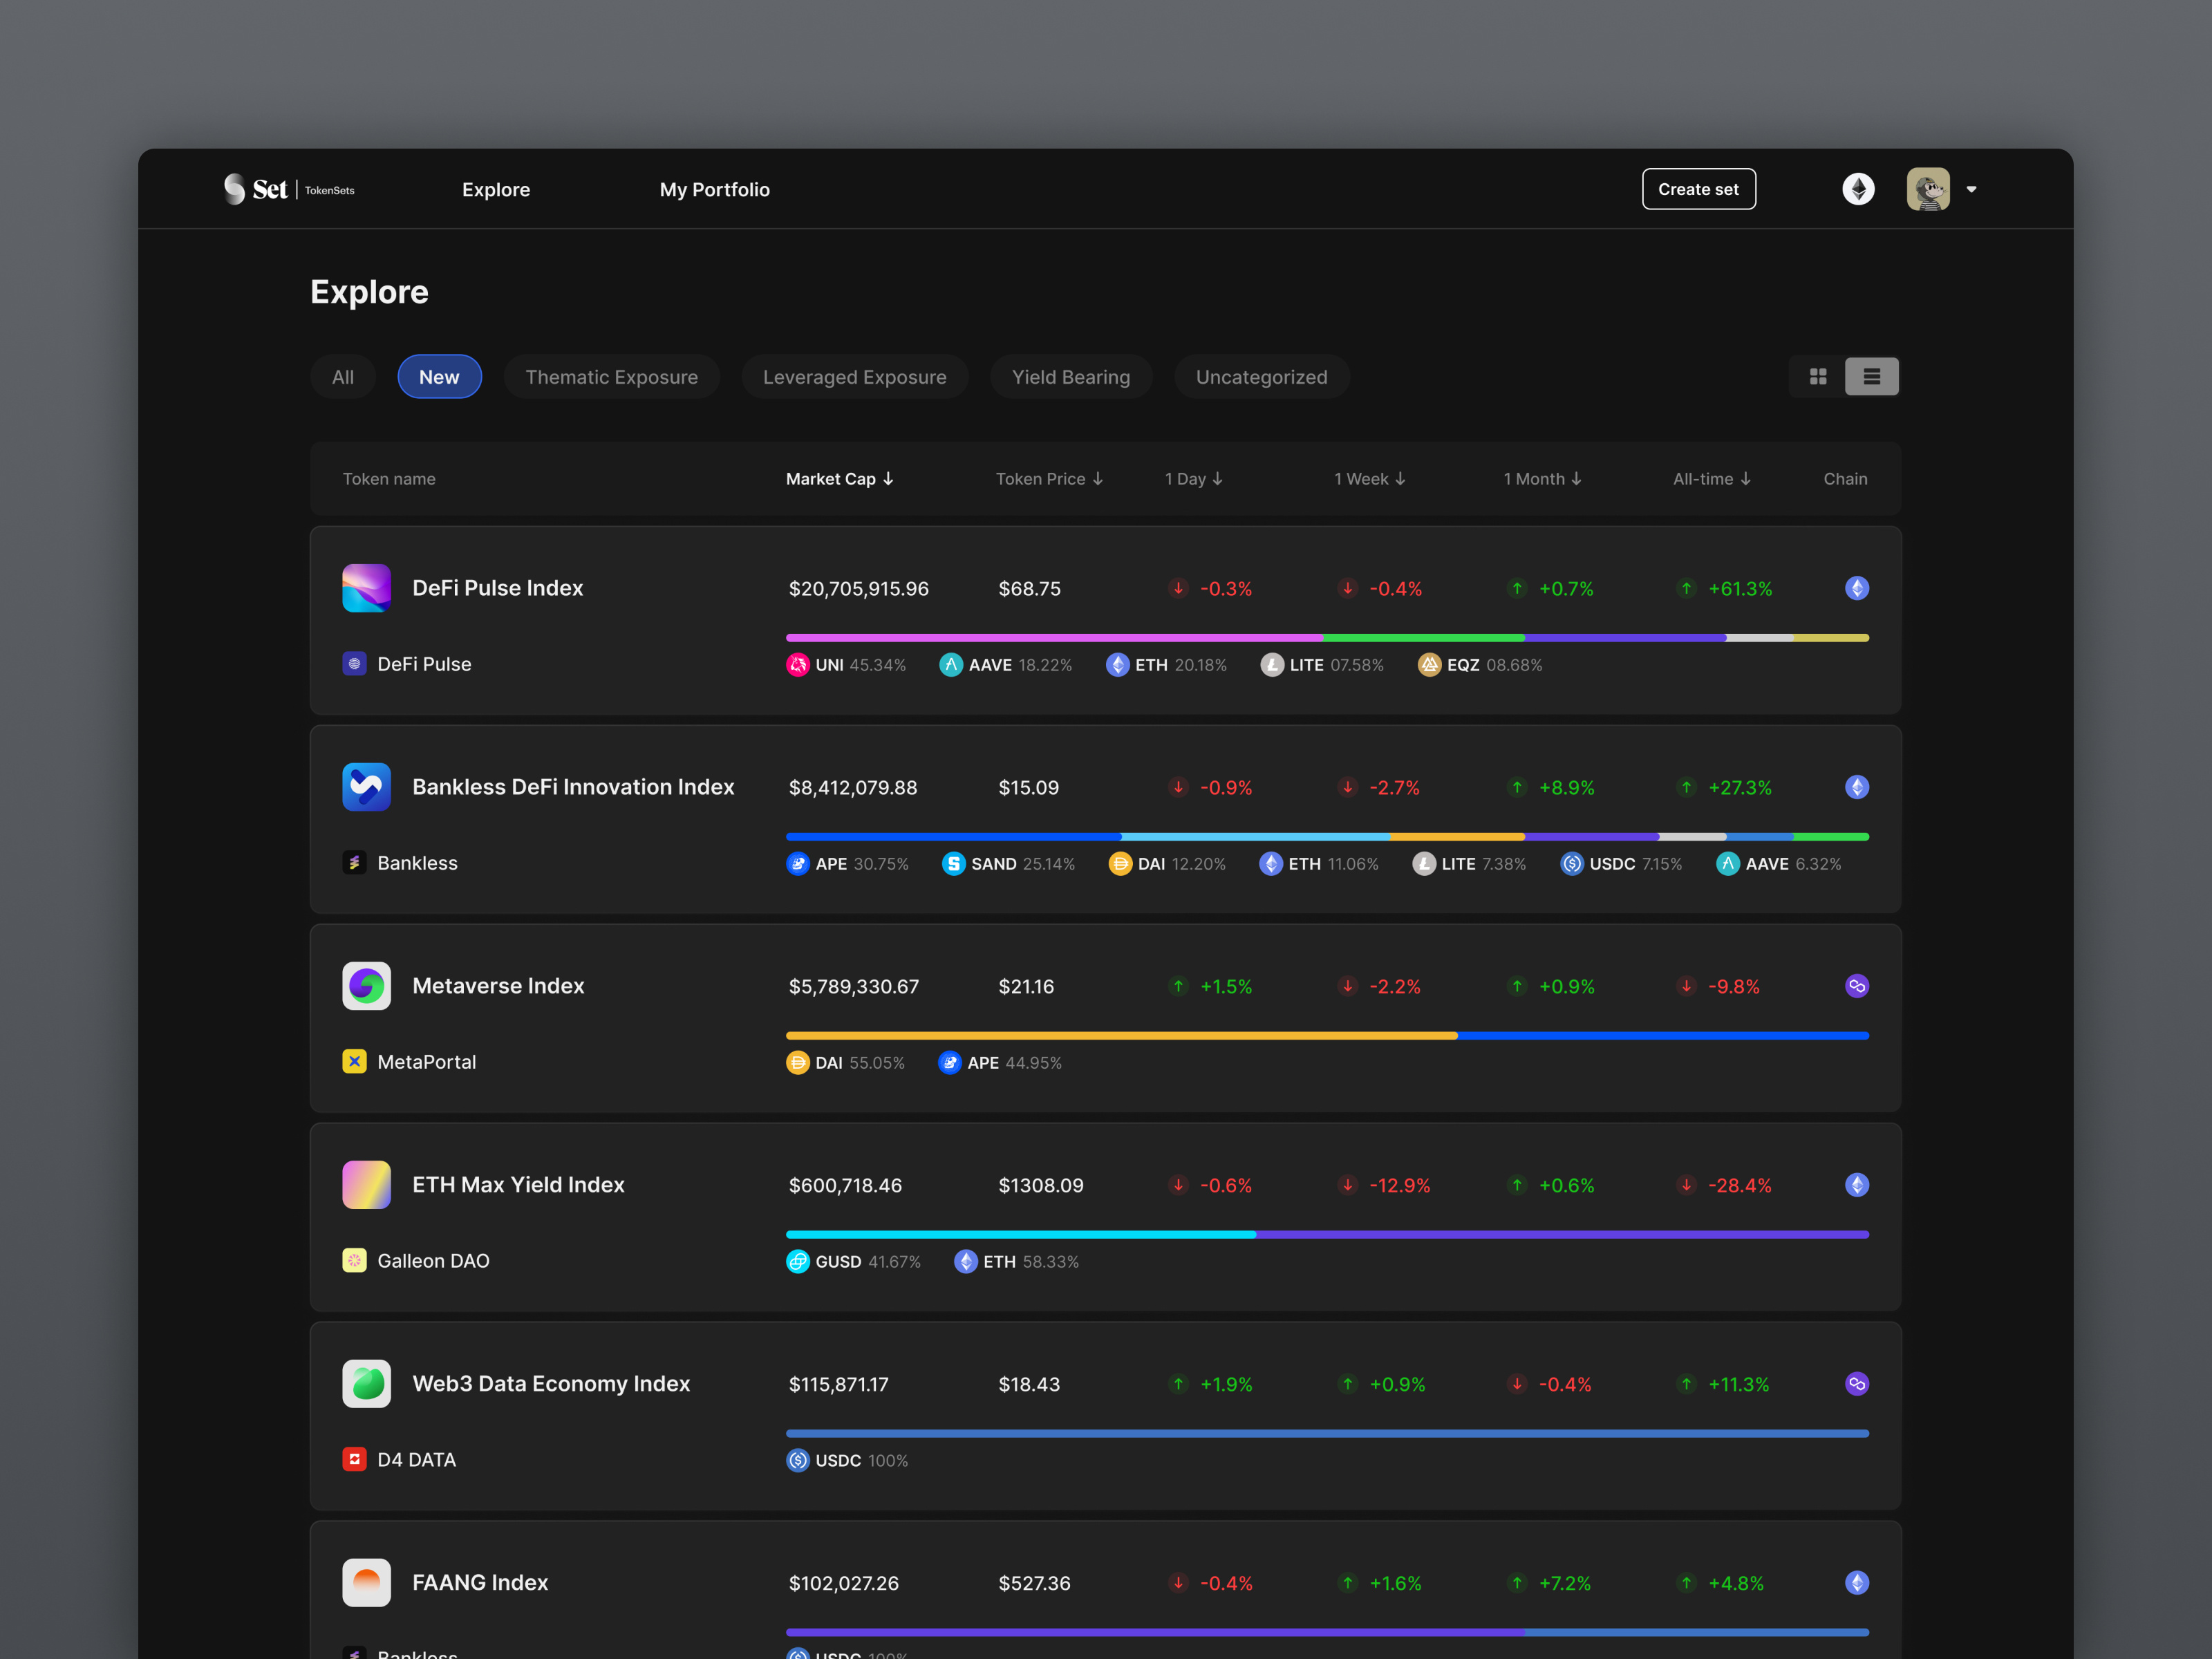Click the Token name column header
Image resolution: width=2212 pixels, height=1659 pixels.
coord(389,479)
